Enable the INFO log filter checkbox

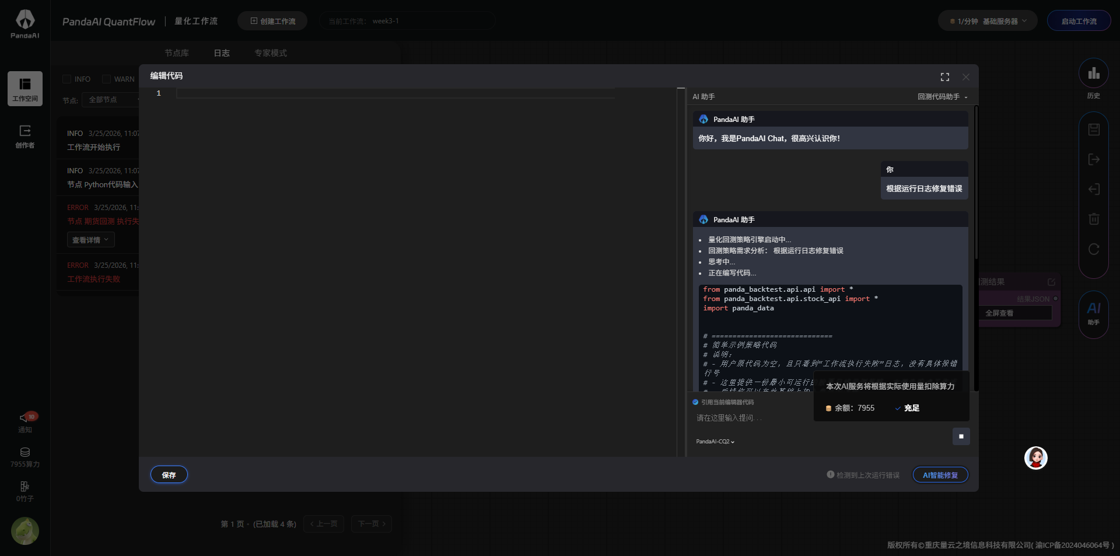point(66,79)
